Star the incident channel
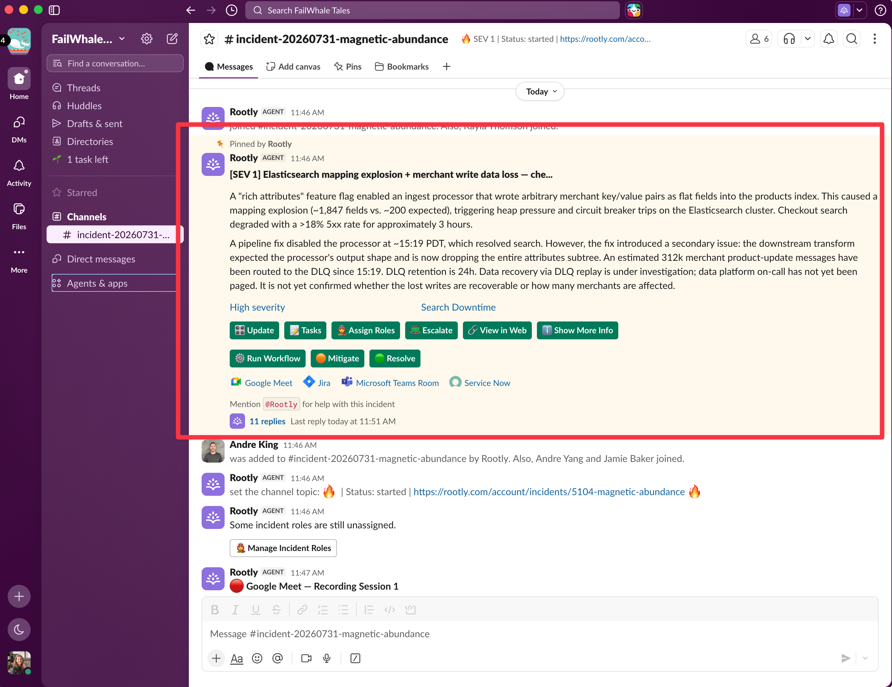This screenshot has width=892, height=687. [209, 39]
